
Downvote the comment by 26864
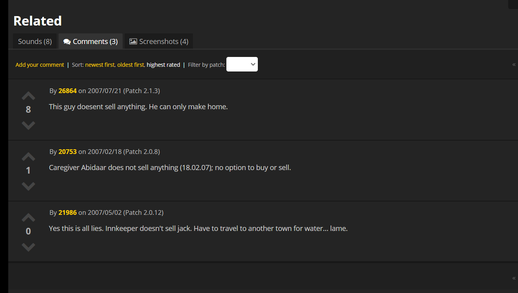point(28,125)
